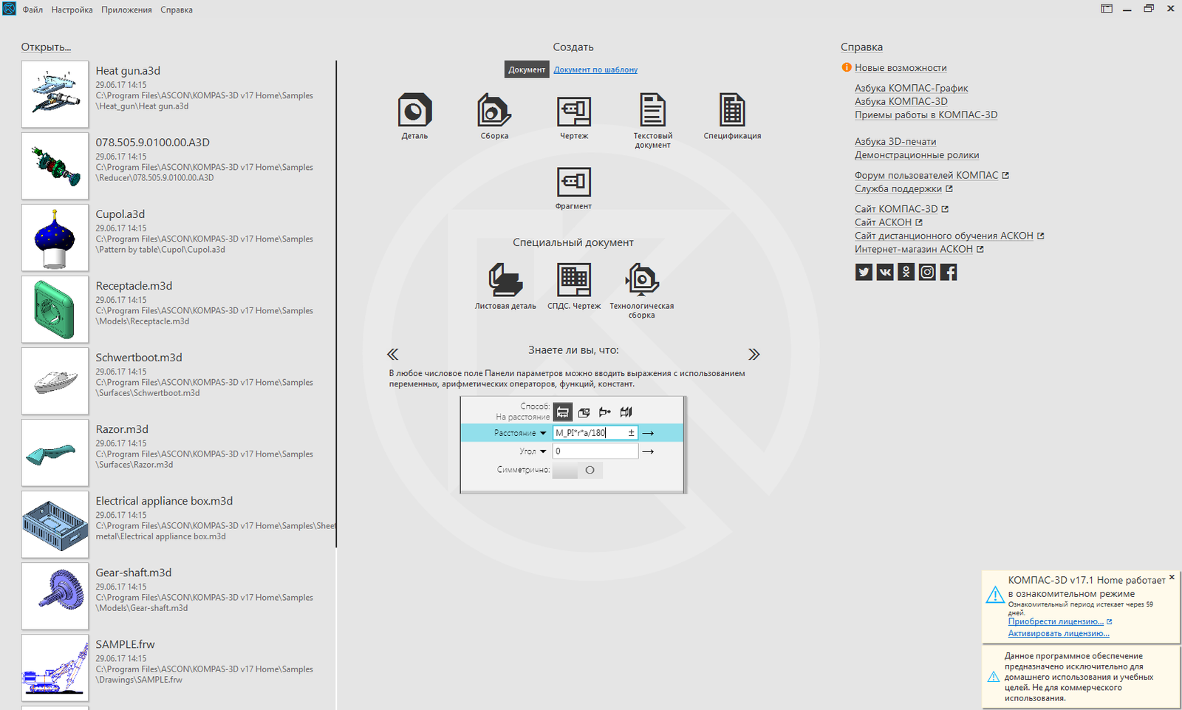Select the Документ tab

527,69
